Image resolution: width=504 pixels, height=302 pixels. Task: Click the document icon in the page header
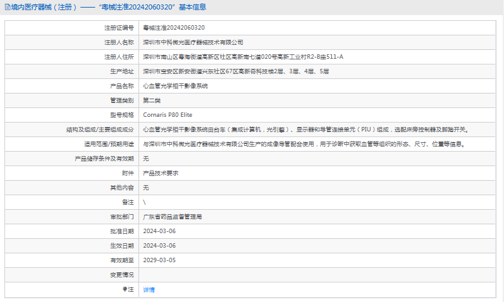[8, 7]
